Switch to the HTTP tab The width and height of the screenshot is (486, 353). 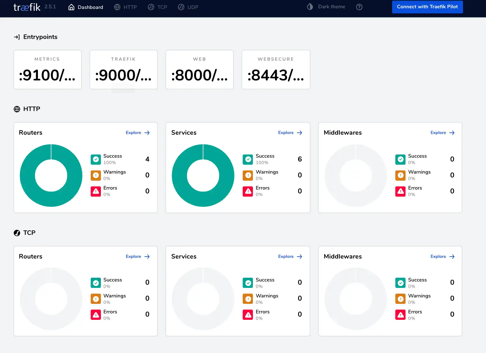[x=125, y=7]
